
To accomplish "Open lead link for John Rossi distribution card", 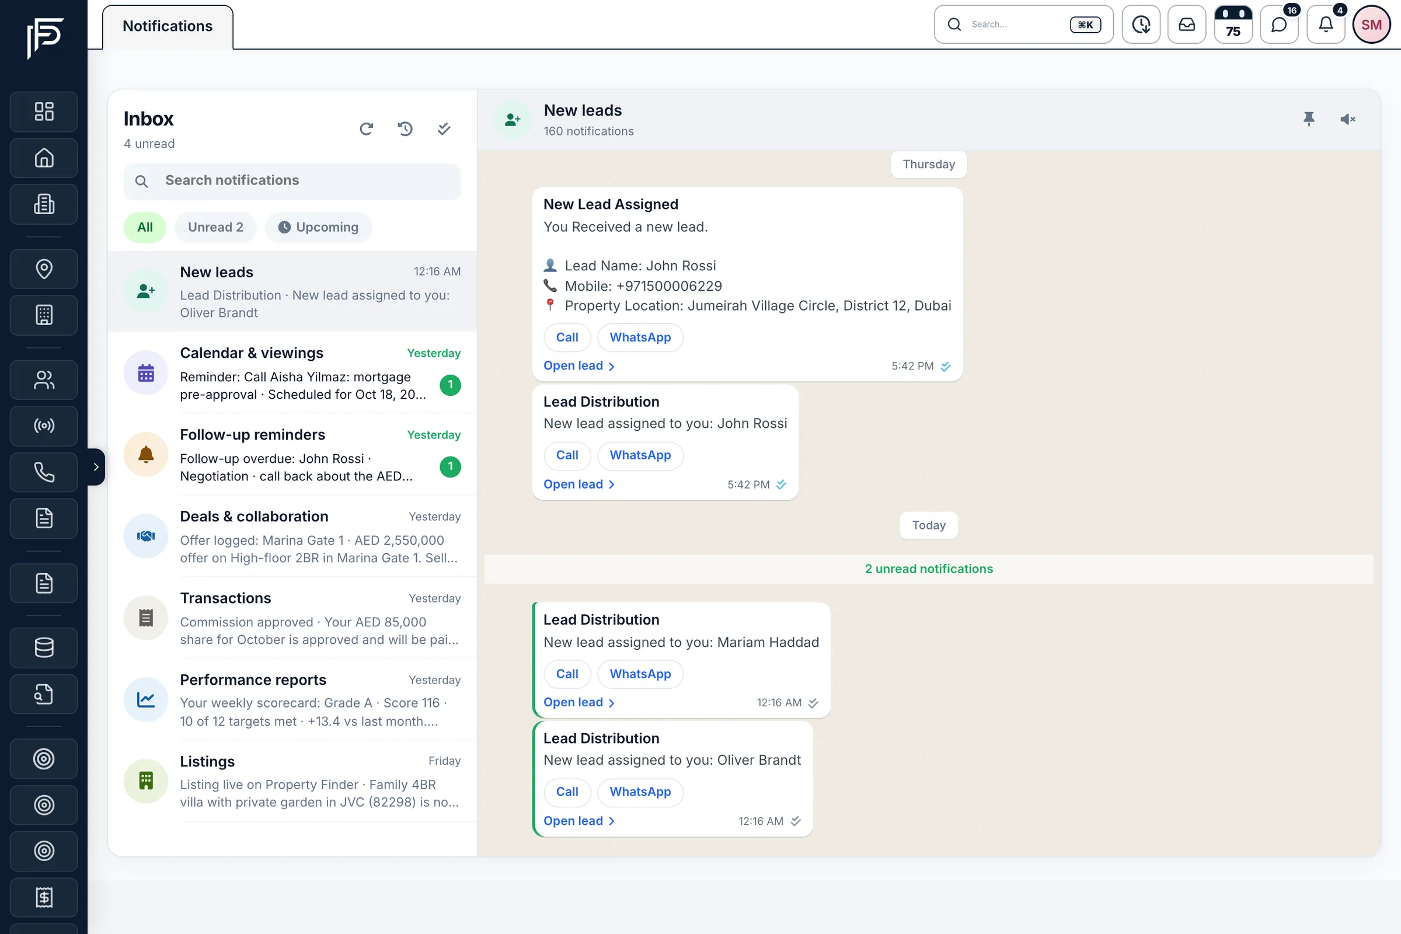I will [578, 485].
